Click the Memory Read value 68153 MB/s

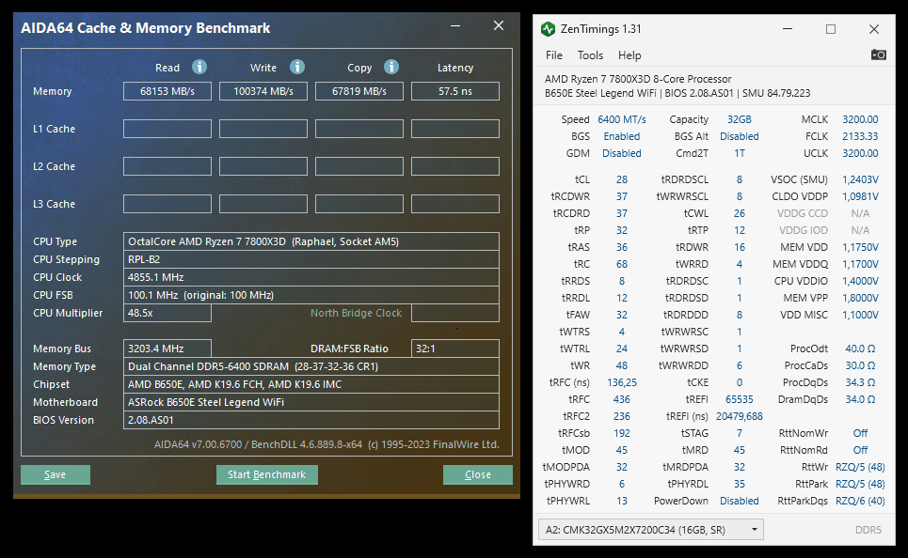tap(167, 91)
